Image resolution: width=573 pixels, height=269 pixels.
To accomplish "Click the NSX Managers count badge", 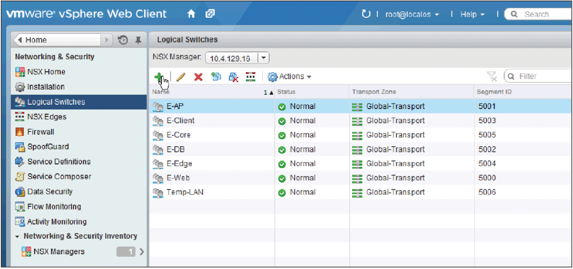I will 126,252.
